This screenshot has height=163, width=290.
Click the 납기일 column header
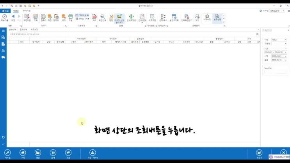pyautogui.click(x=157, y=42)
